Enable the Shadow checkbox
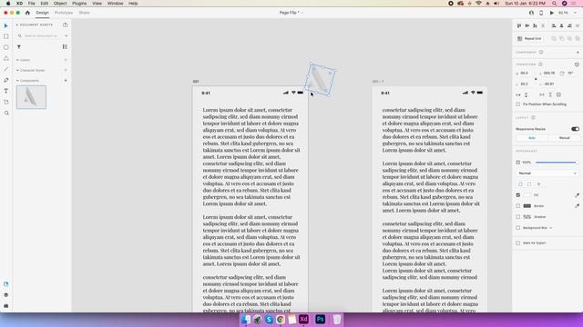Image resolution: width=583 pixels, height=327 pixels. click(x=518, y=217)
